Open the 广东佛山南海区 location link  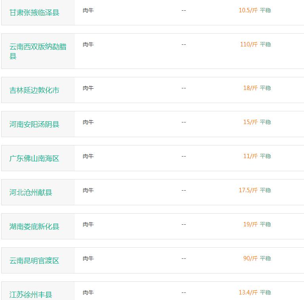34,159
